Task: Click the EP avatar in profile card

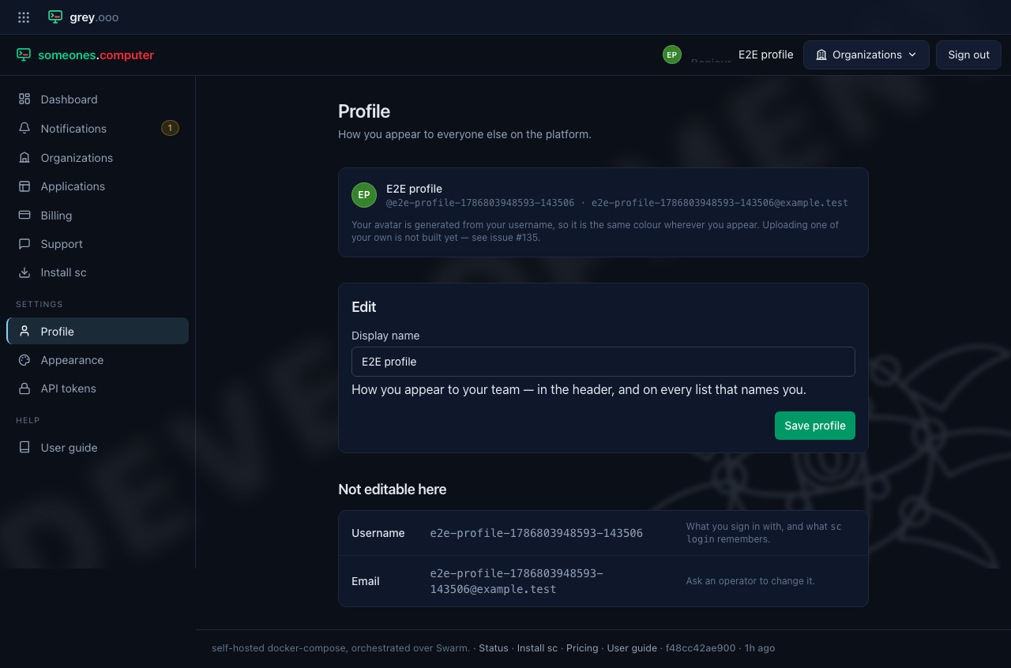Action: click(364, 195)
